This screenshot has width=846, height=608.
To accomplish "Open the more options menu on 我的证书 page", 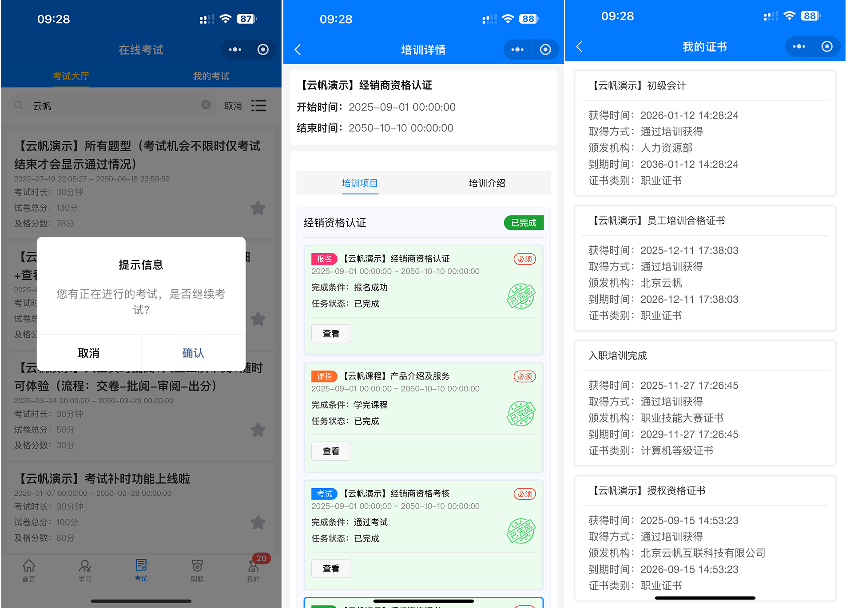I will point(799,46).
